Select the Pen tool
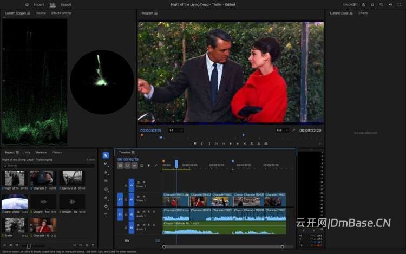 106,198
